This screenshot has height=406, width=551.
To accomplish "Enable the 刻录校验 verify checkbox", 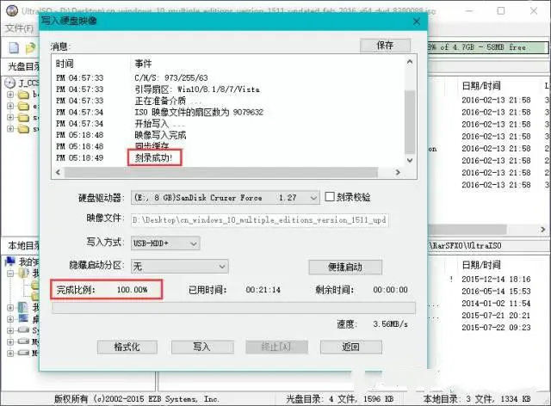I will pyautogui.click(x=330, y=196).
